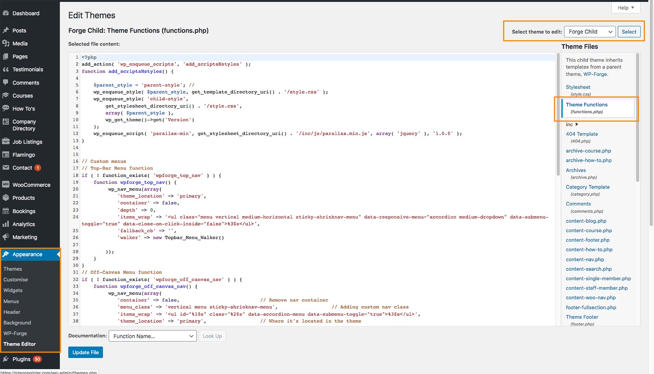Viewport: 654px width, 374px height.
Task: Click the How To's icon
Action: [x=6, y=108]
